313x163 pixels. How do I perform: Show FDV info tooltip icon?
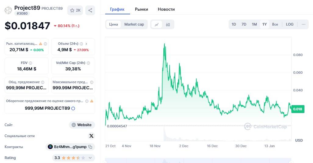pyautogui.click(x=30, y=63)
